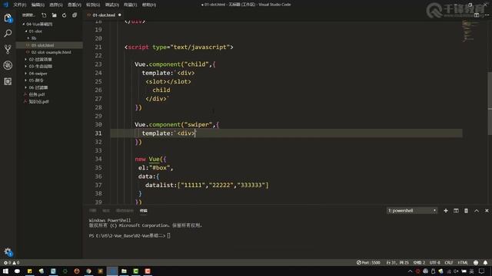
Task: Select the 01-slot.html editor tab
Action: pyautogui.click(x=104, y=15)
